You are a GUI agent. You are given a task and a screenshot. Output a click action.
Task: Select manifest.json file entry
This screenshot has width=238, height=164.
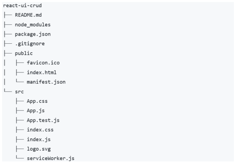(46, 82)
